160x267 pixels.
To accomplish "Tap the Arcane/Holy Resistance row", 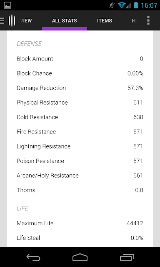I will 80,176.
